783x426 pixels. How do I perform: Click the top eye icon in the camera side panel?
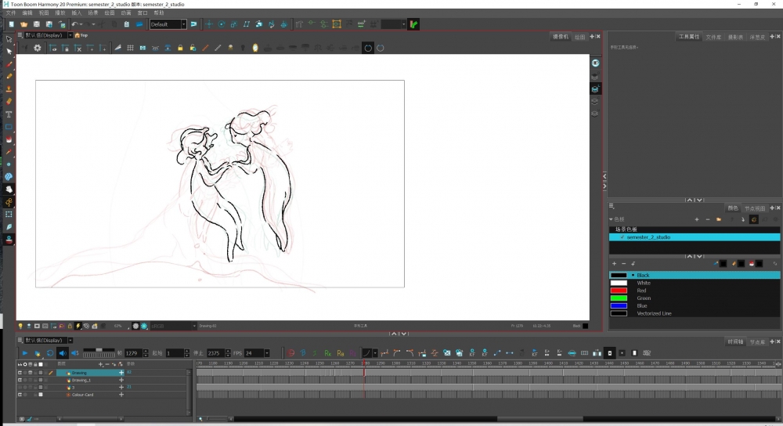(595, 63)
